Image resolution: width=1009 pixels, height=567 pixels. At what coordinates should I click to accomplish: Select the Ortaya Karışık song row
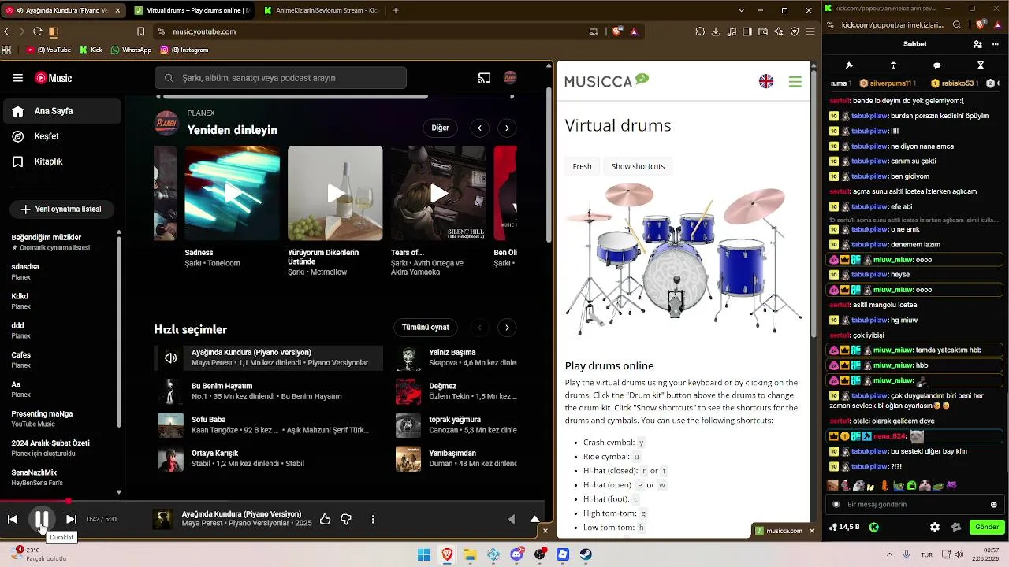click(x=269, y=458)
